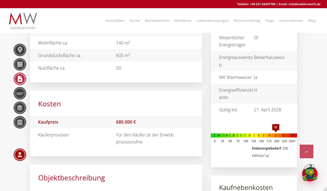This screenshot has height=191, width=327.
Task: Go to the Blog page
Action: pyautogui.click(x=312, y=20)
